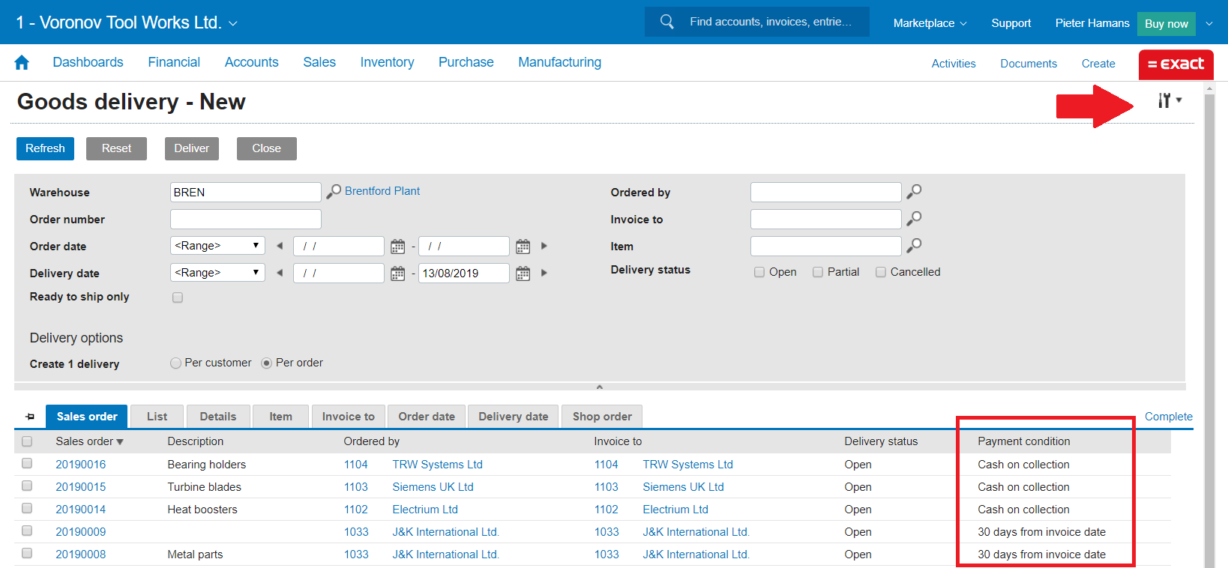This screenshot has height=568, width=1228.
Task: Open the Accounts menu
Action: [251, 62]
